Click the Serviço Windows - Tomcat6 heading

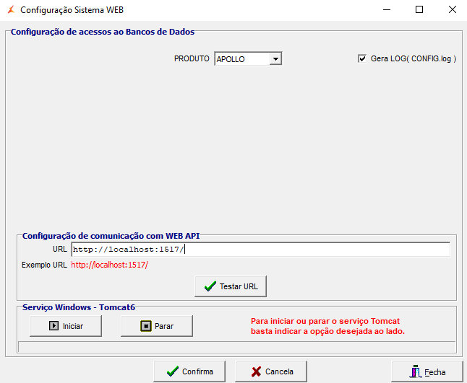pyautogui.click(x=79, y=307)
